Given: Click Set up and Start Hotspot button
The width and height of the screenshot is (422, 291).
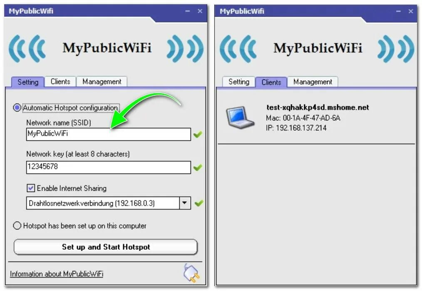Looking at the screenshot, I should [x=106, y=247].
